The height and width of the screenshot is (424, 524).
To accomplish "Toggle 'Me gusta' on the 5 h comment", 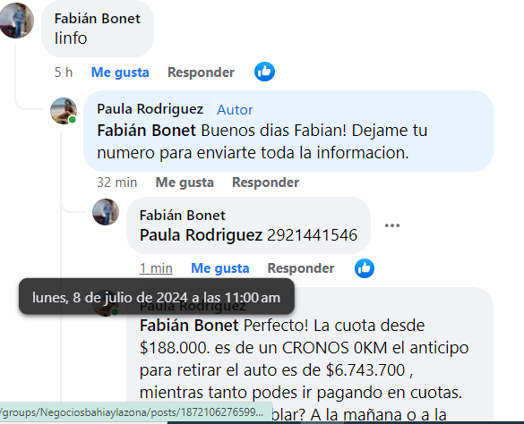I will (120, 72).
